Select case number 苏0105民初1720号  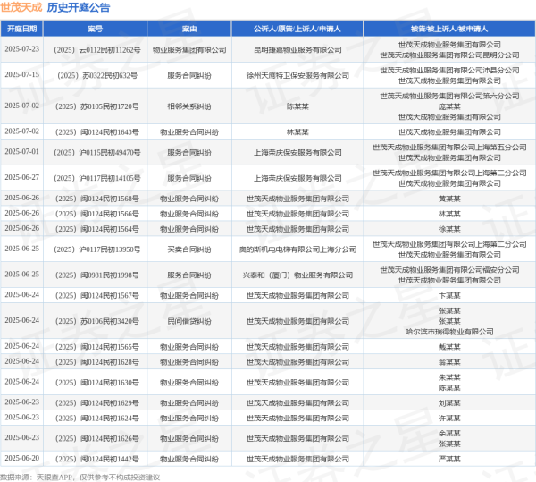[97, 106]
